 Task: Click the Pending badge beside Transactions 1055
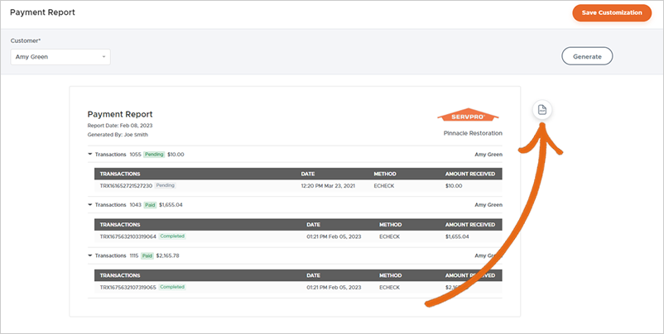pyautogui.click(x=154, y=154)
